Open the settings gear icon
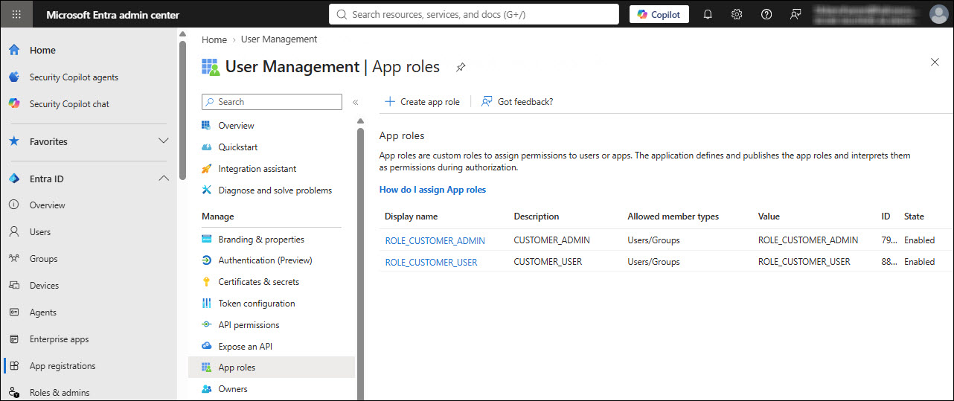The image size is (954, 401). click(737, 14)
